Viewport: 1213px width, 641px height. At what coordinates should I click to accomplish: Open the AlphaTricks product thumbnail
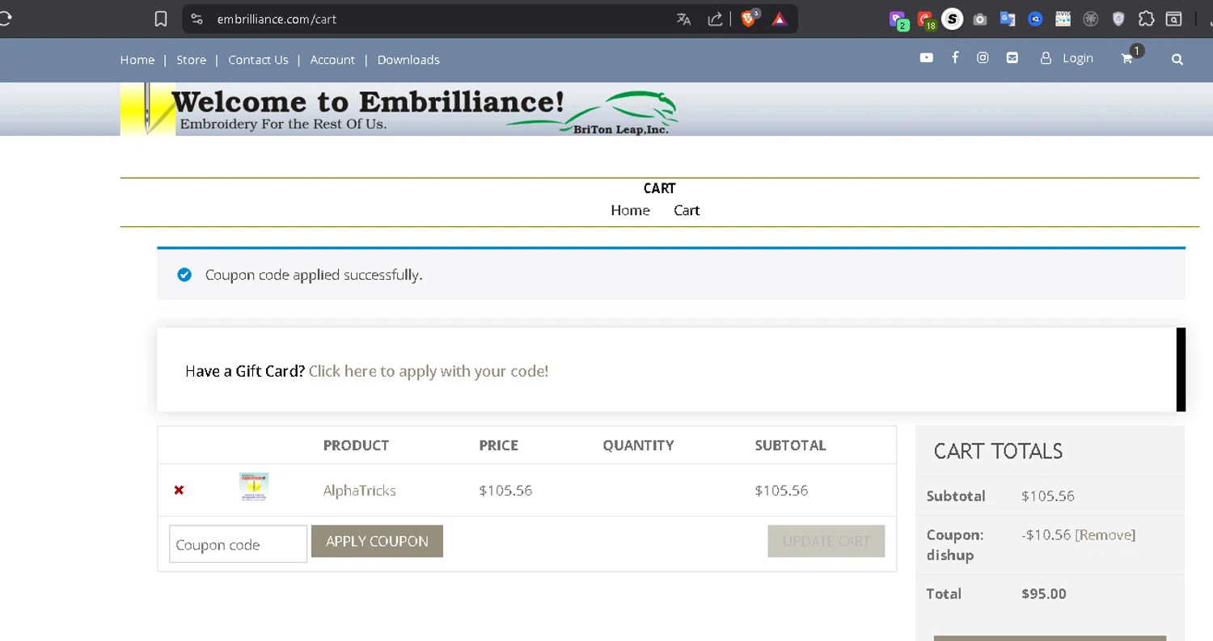254,487
